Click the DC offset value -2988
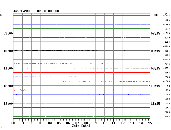 tap(167, 77)
